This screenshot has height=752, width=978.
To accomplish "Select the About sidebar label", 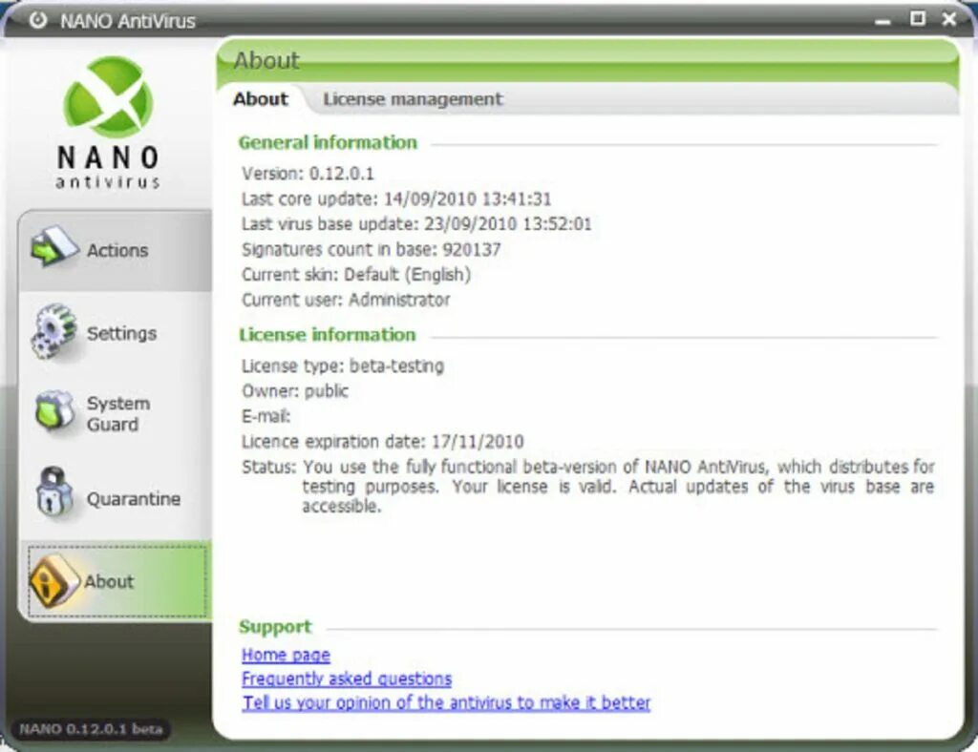I will (x=109, y=581).
